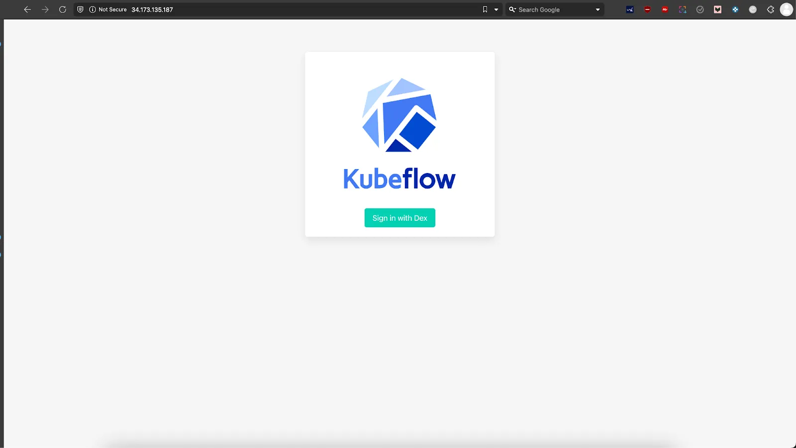Expand the Search Google dropdown arrow

[597, 9]
